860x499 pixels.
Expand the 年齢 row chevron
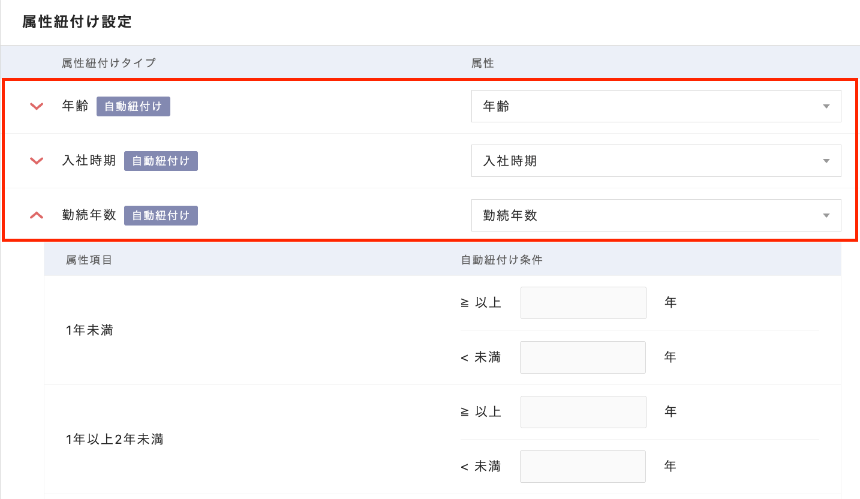37,107
